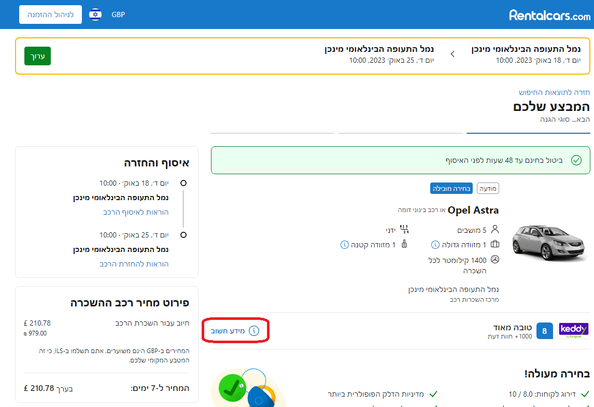Open the Israel flag language selector

click(x=95, y=15)
